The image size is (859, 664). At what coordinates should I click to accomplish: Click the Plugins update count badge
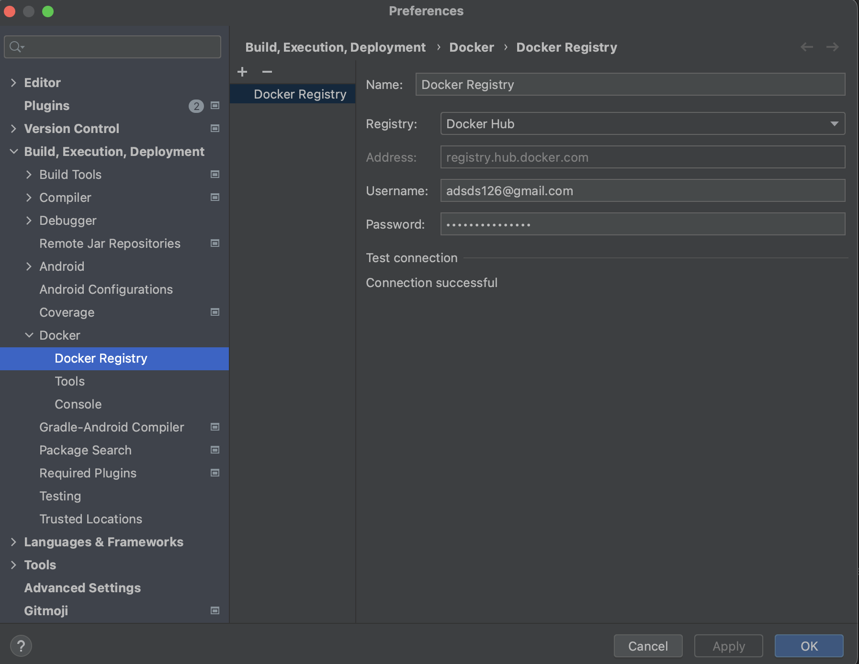tap(196, 106)
